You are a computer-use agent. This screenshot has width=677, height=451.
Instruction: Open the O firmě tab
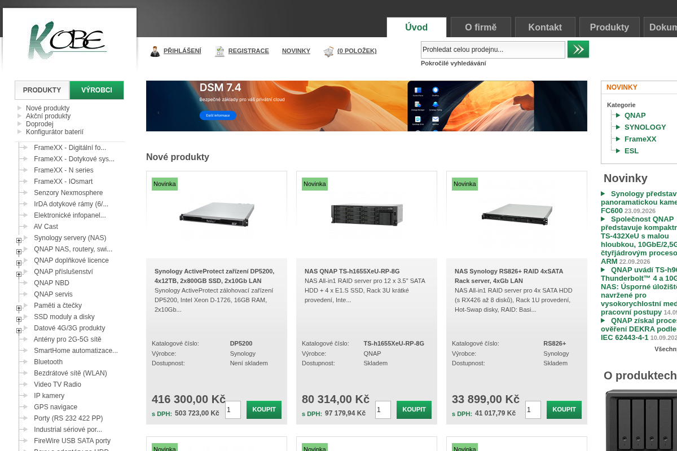point(481,27)
